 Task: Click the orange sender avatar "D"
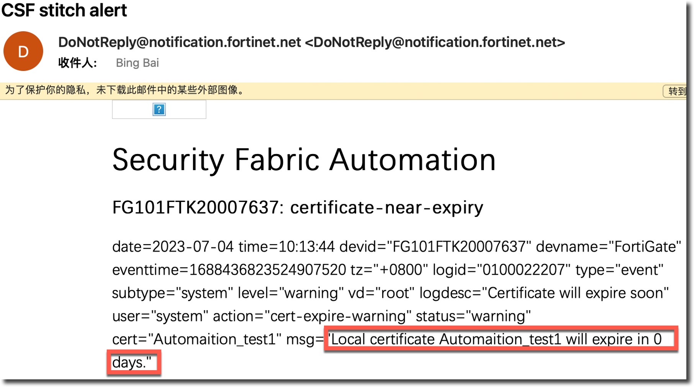(x=23, y=51)
